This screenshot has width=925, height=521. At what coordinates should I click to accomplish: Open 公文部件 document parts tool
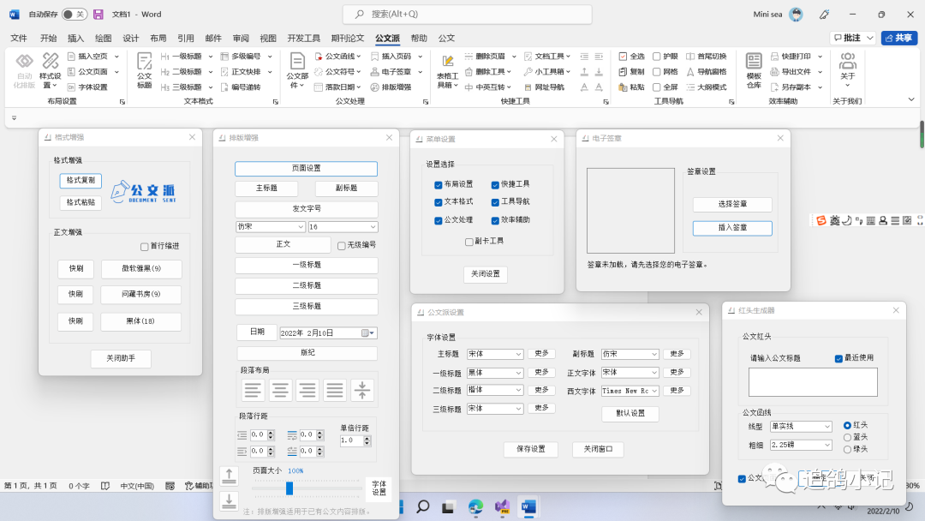pyautogui.click(x=297, y=70)
